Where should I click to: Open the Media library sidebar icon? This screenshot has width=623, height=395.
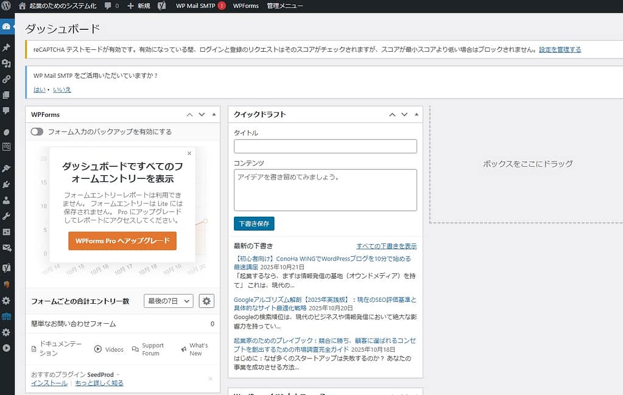point(7,63)
